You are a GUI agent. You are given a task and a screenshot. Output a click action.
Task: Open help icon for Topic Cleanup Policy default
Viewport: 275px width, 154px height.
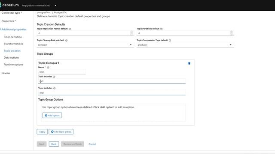point(66,40)
